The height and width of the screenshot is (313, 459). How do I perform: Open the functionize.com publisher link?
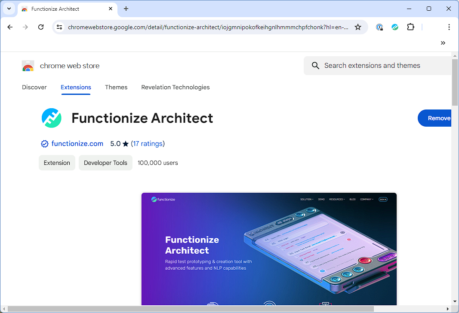(x=77, y=144)
